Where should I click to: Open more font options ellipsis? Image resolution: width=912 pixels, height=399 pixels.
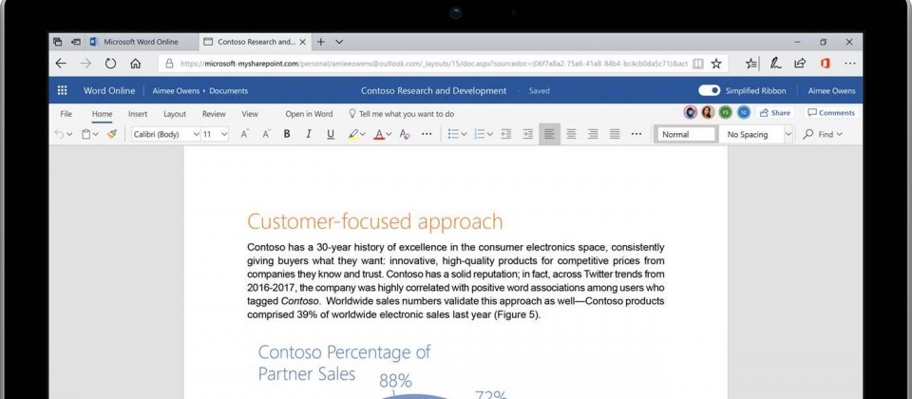pos(427,134)
